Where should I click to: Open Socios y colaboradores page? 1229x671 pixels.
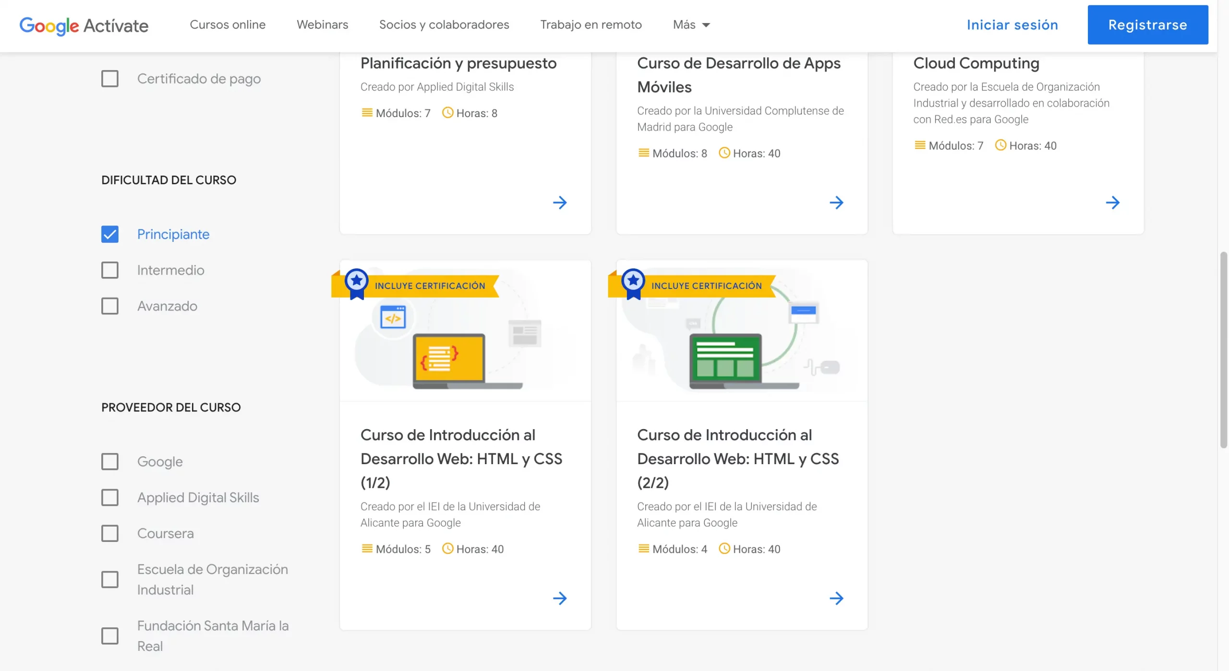[x=444, y=24]
